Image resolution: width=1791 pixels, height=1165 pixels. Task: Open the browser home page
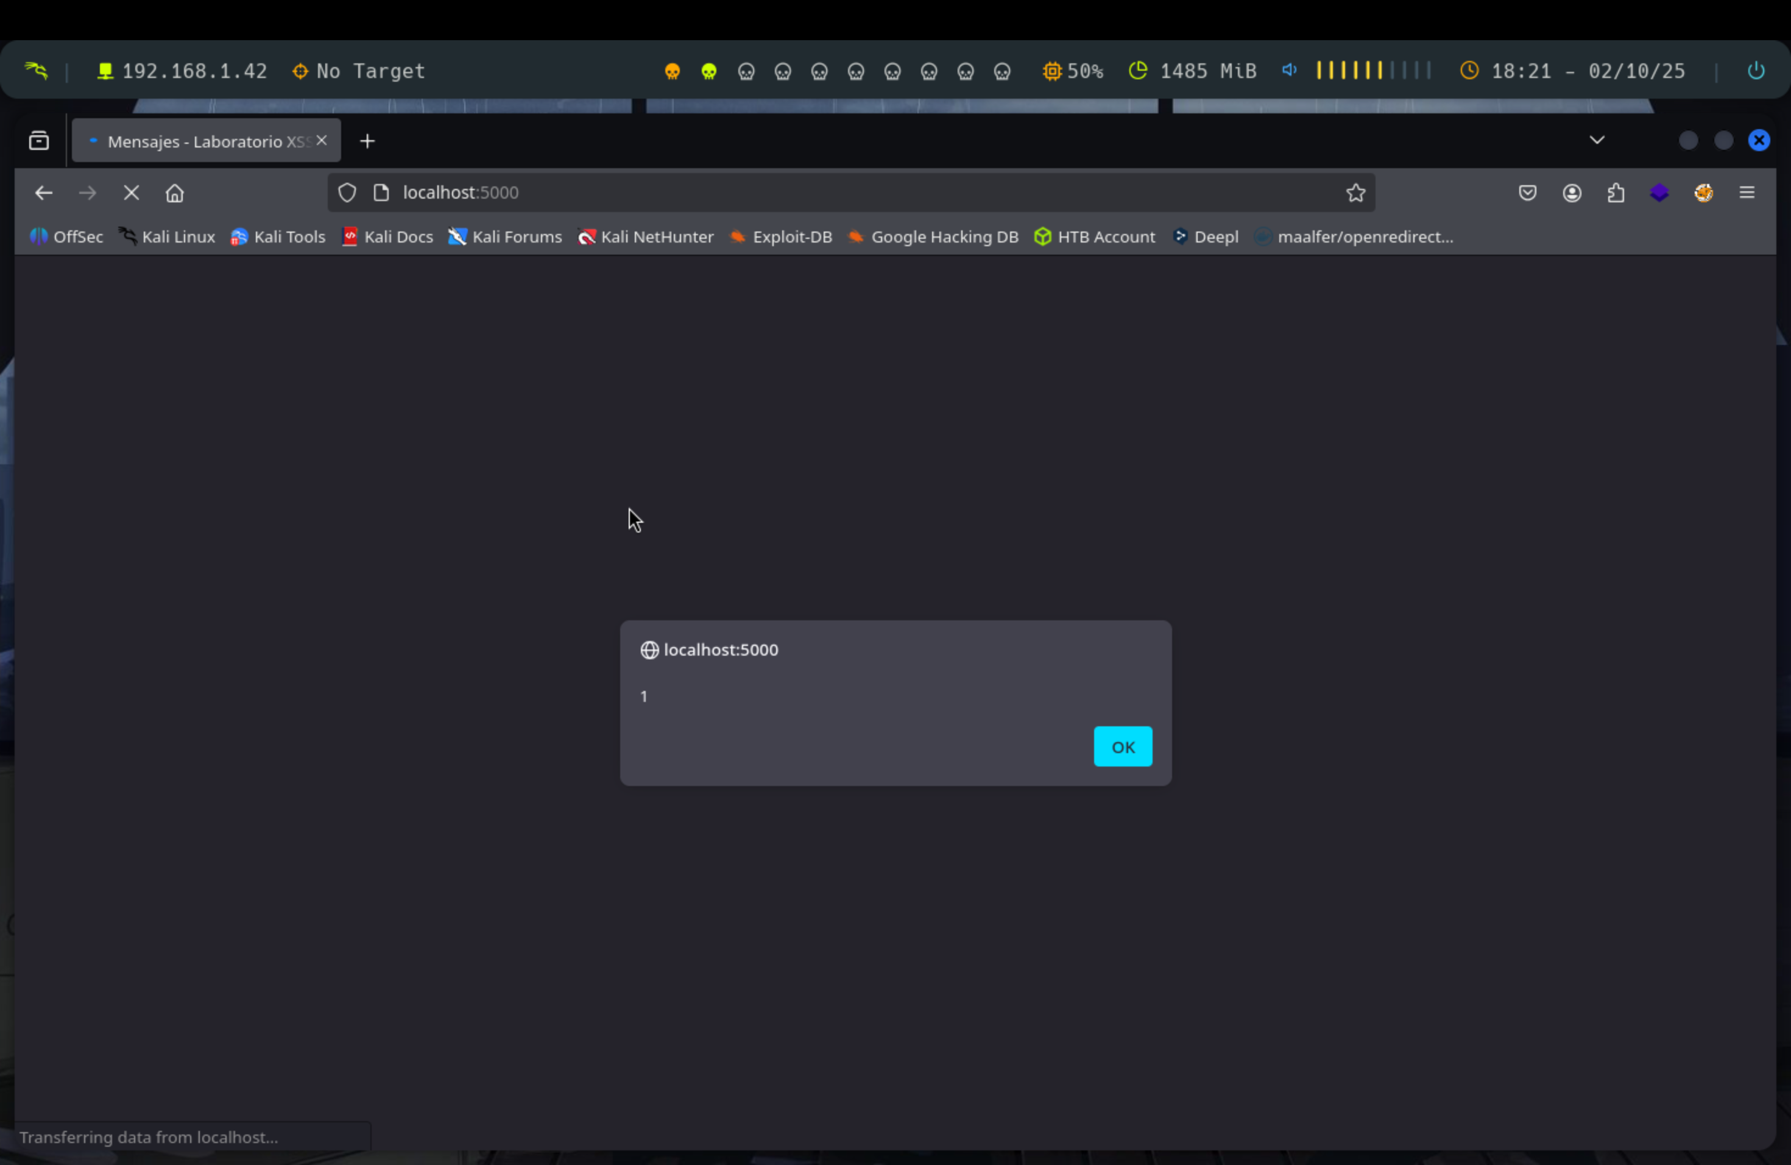click(175, 193)
